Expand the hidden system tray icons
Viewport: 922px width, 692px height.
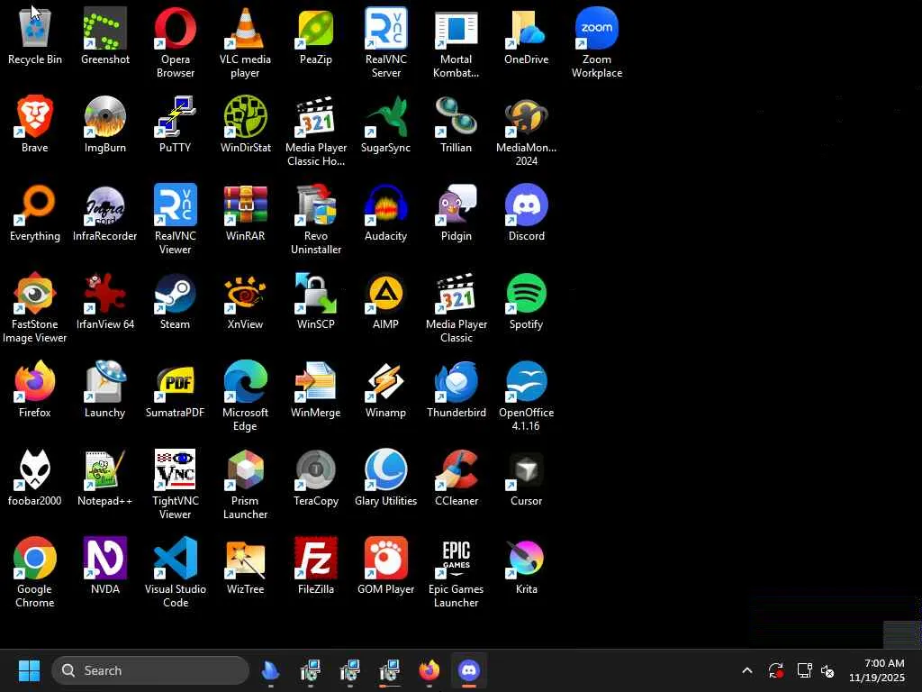(x=746, y=670)
